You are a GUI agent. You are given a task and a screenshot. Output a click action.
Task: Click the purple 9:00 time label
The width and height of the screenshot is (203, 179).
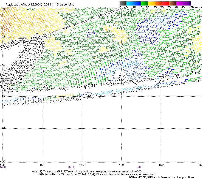pyautogui.click(x=139, y=167)
